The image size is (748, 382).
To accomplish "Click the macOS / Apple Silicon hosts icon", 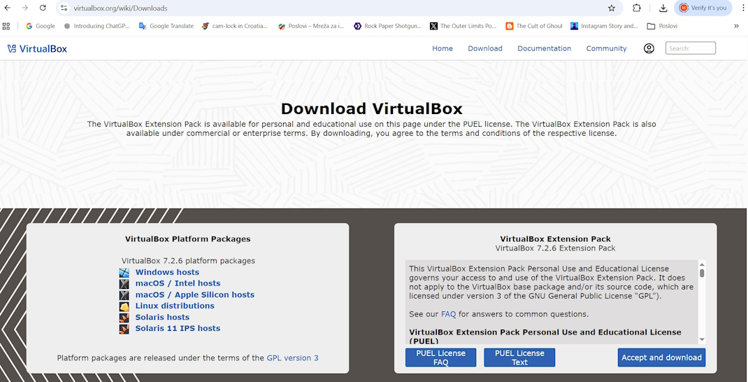I will pyautogui.click(x=124, y=295).
